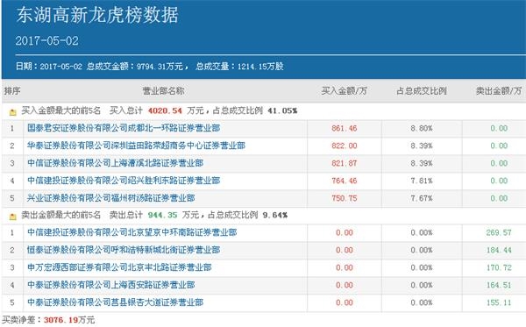Click the 861.46 buy amount cell
526x327 pixels.
(345, 128)
